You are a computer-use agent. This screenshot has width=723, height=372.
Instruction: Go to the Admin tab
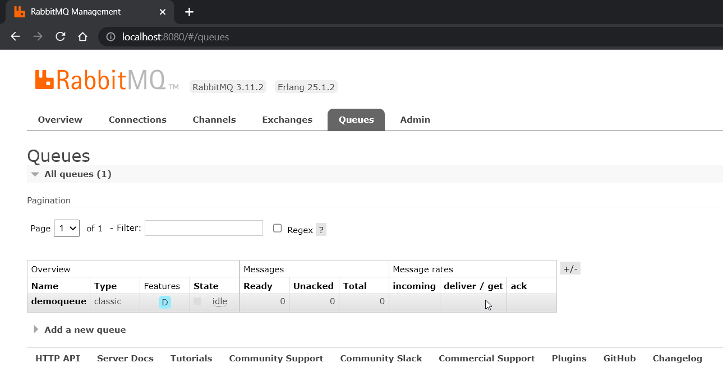415,120
